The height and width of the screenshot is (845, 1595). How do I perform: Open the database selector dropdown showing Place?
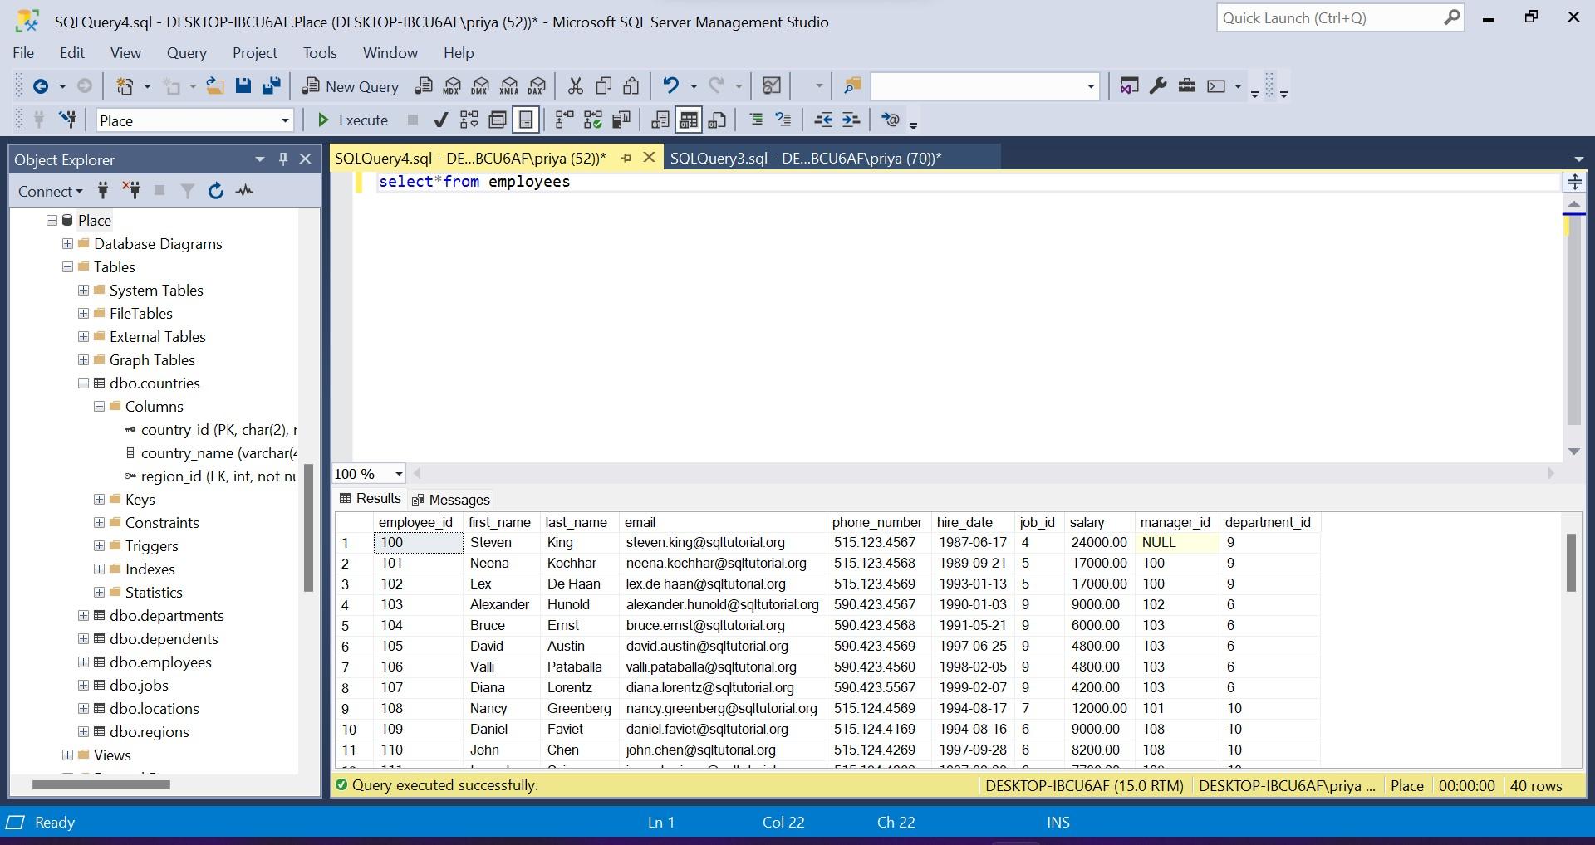tap(283, 120)
